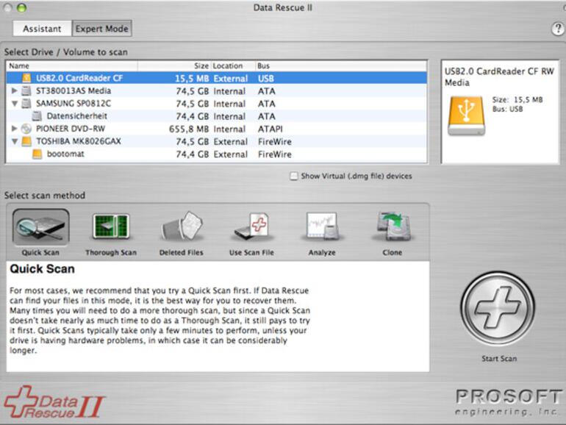Select the Deleted Files scan icon
The height and width of the screenshot is (425, 566).
(182, 228)
